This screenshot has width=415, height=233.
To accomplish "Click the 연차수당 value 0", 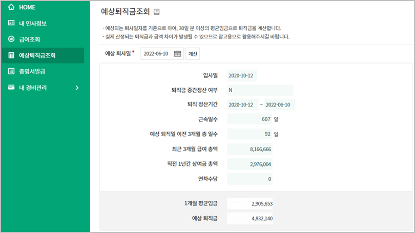I will (x=250, y=179).
